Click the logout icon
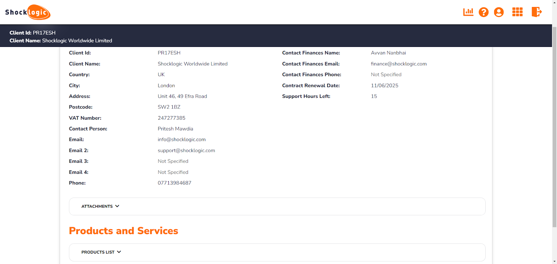Viewport: 557px width, 264px height. [x=537, y=12]
